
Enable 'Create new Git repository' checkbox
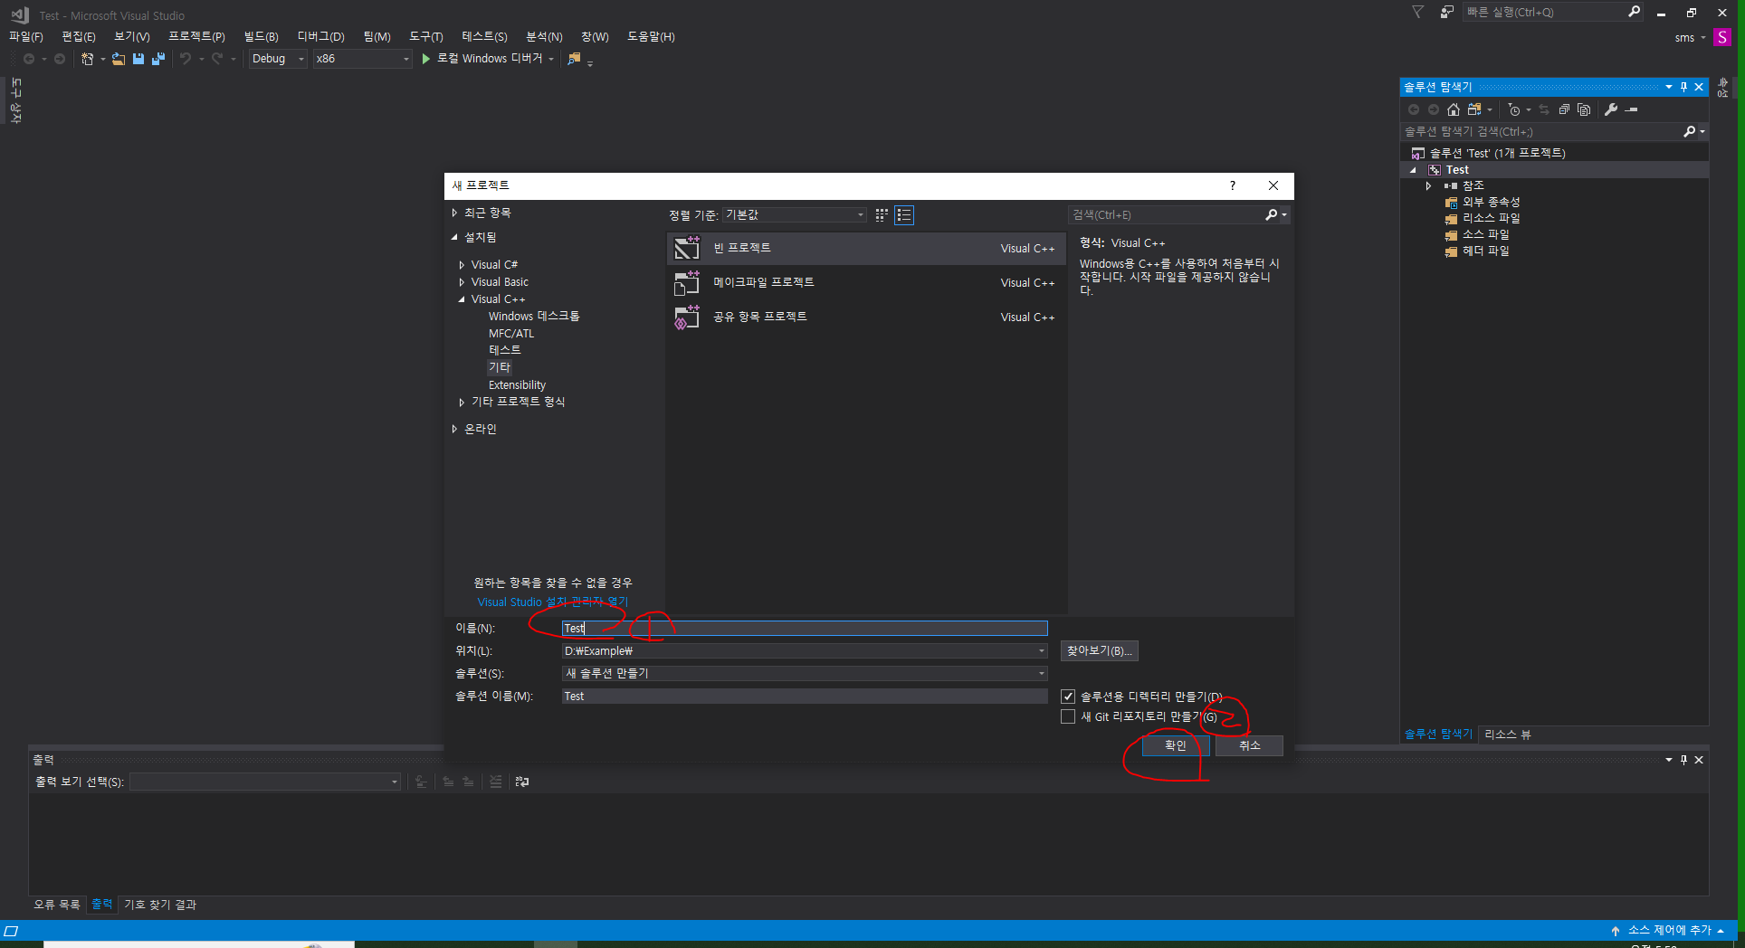1068,716
